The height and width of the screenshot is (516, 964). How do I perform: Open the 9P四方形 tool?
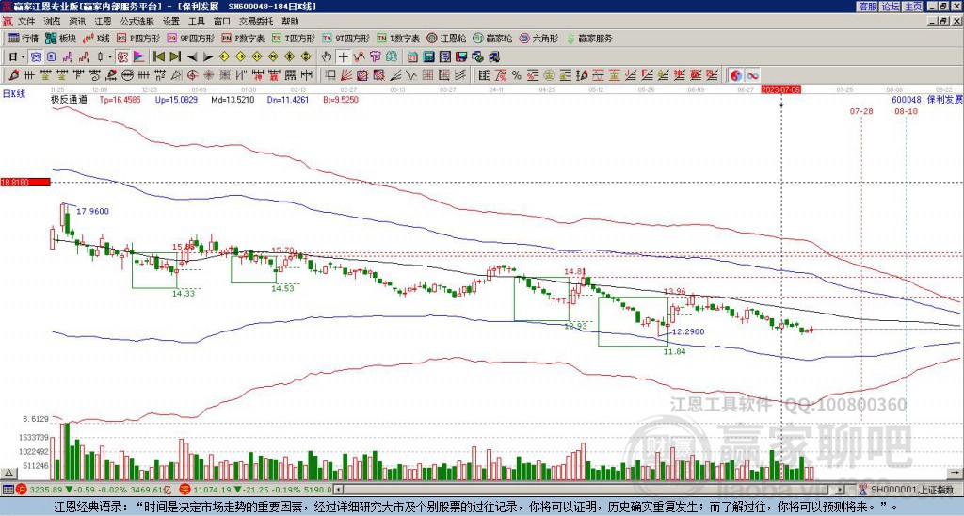tap(190, 38)
